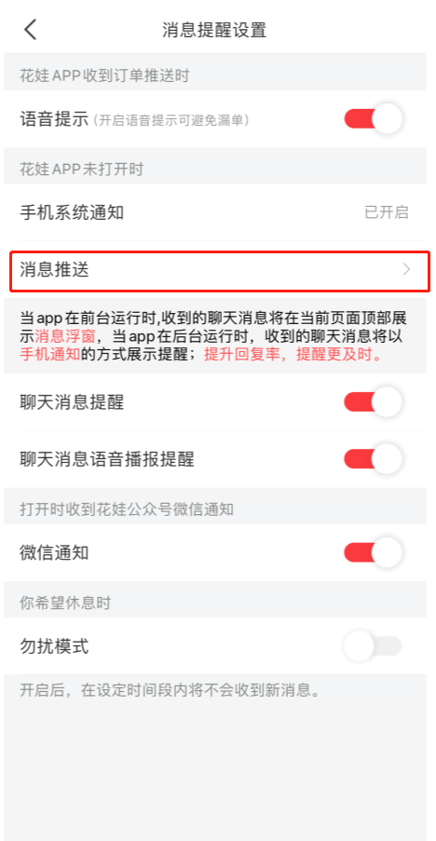This screenshot has width=436, height=841.
Task: Tap the 消息提醒设置 page title
Action: pyautogui.click(x=214, y=30)
